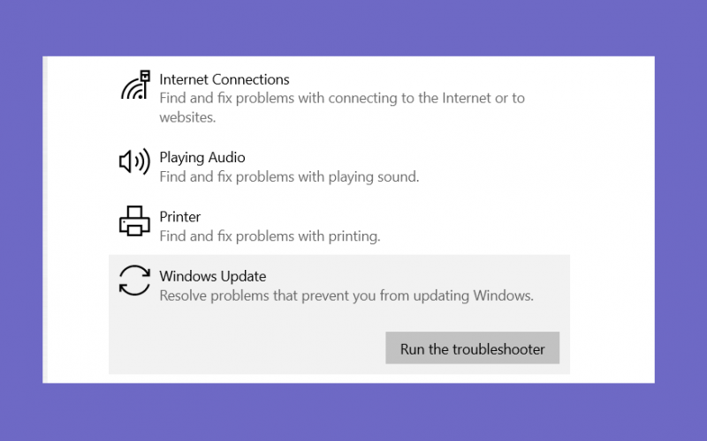This screenshot has height=441, width=707.
Task: Click empty gray area left of Run the troubleshooter
Action: [x=247, y=348]
